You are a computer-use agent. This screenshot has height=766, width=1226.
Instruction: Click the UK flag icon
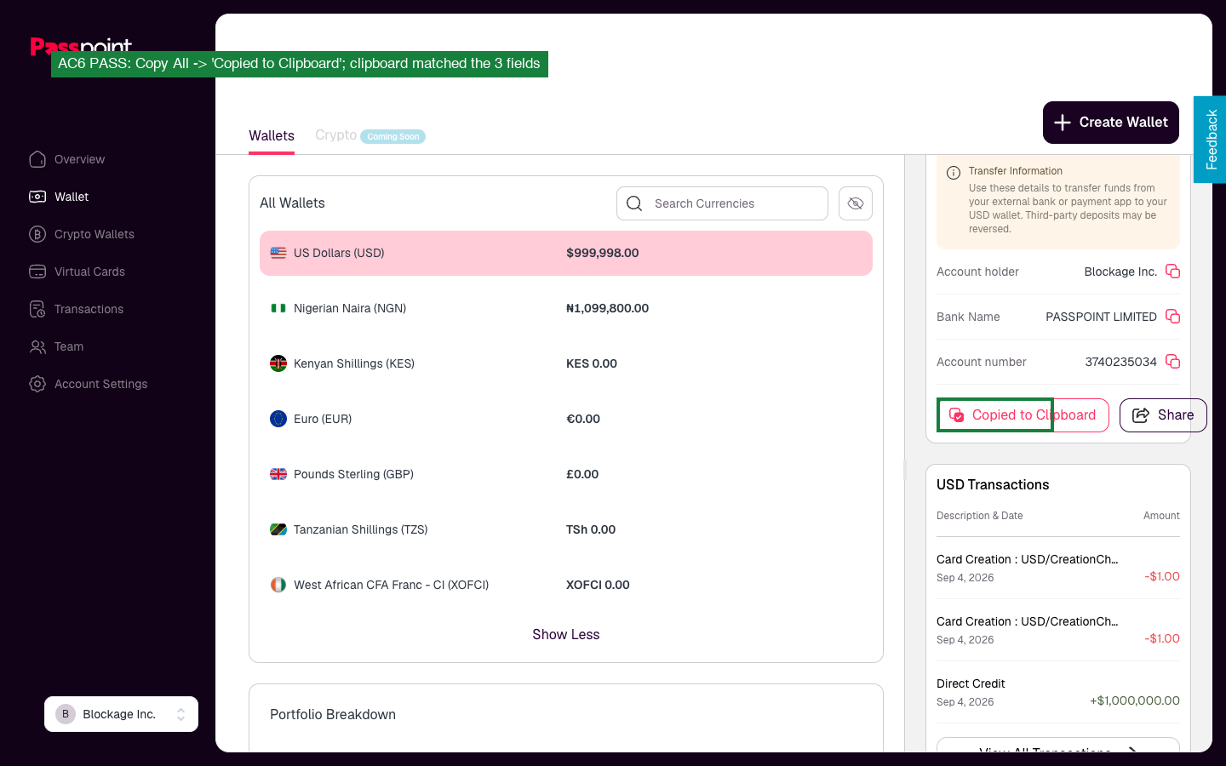click(x=278, y=474)
